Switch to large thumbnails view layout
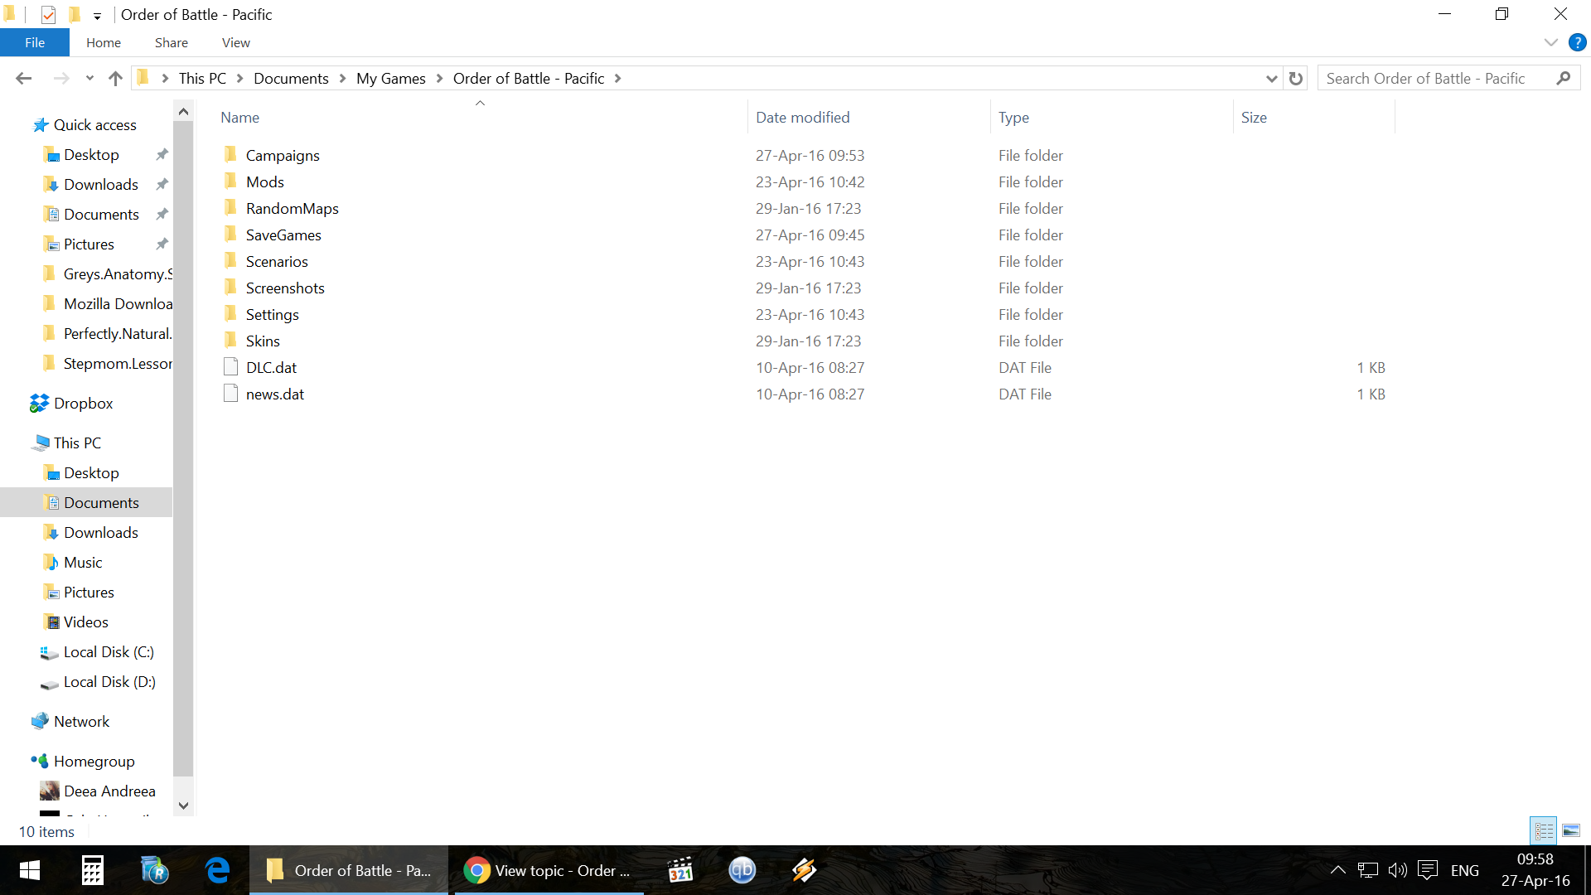This screenshot has width=1591, height=895. [1571, 830]
